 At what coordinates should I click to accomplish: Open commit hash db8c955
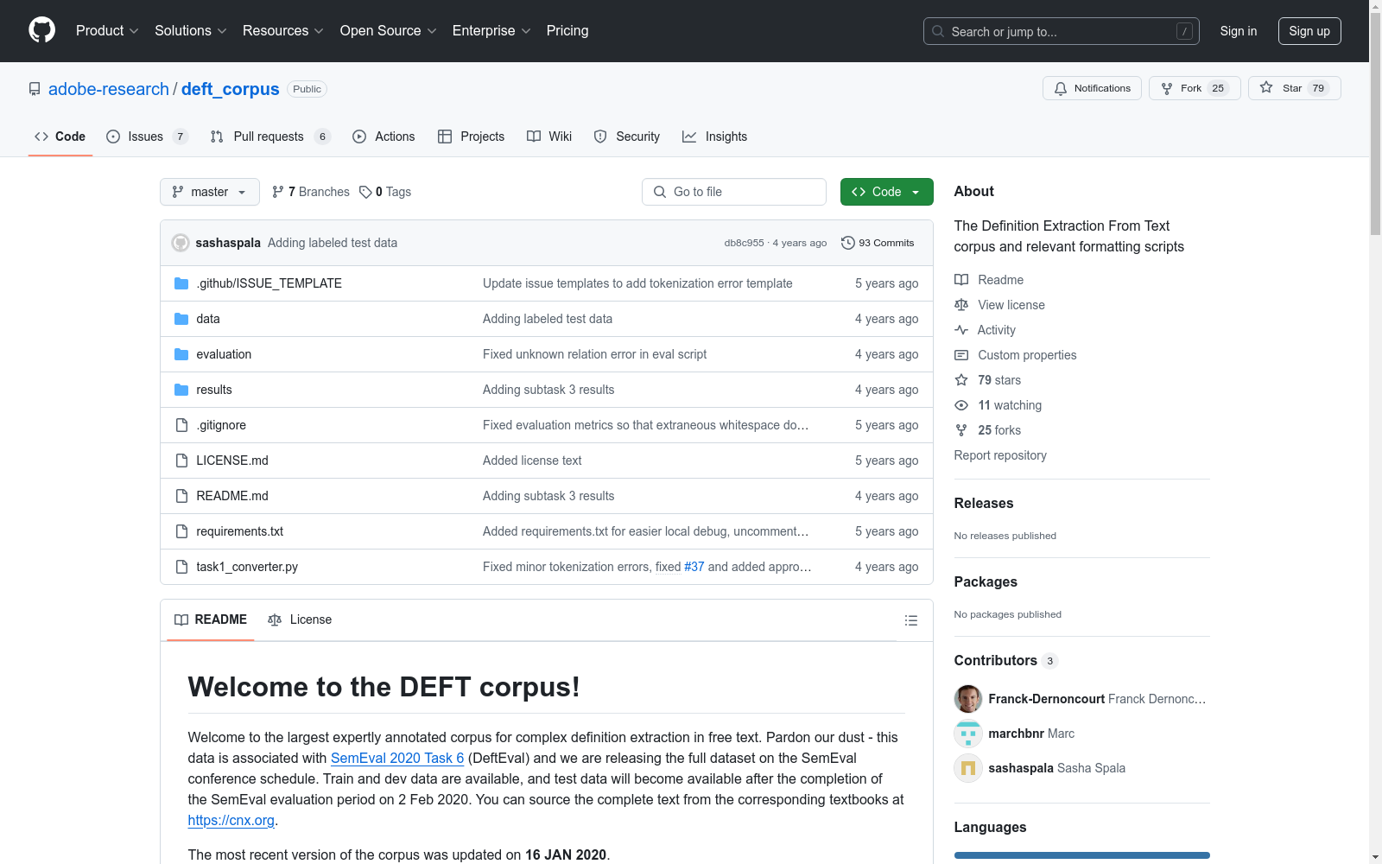point(744,243)
